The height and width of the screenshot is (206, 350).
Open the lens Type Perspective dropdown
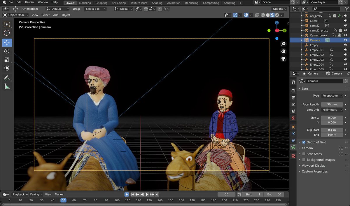332,96
